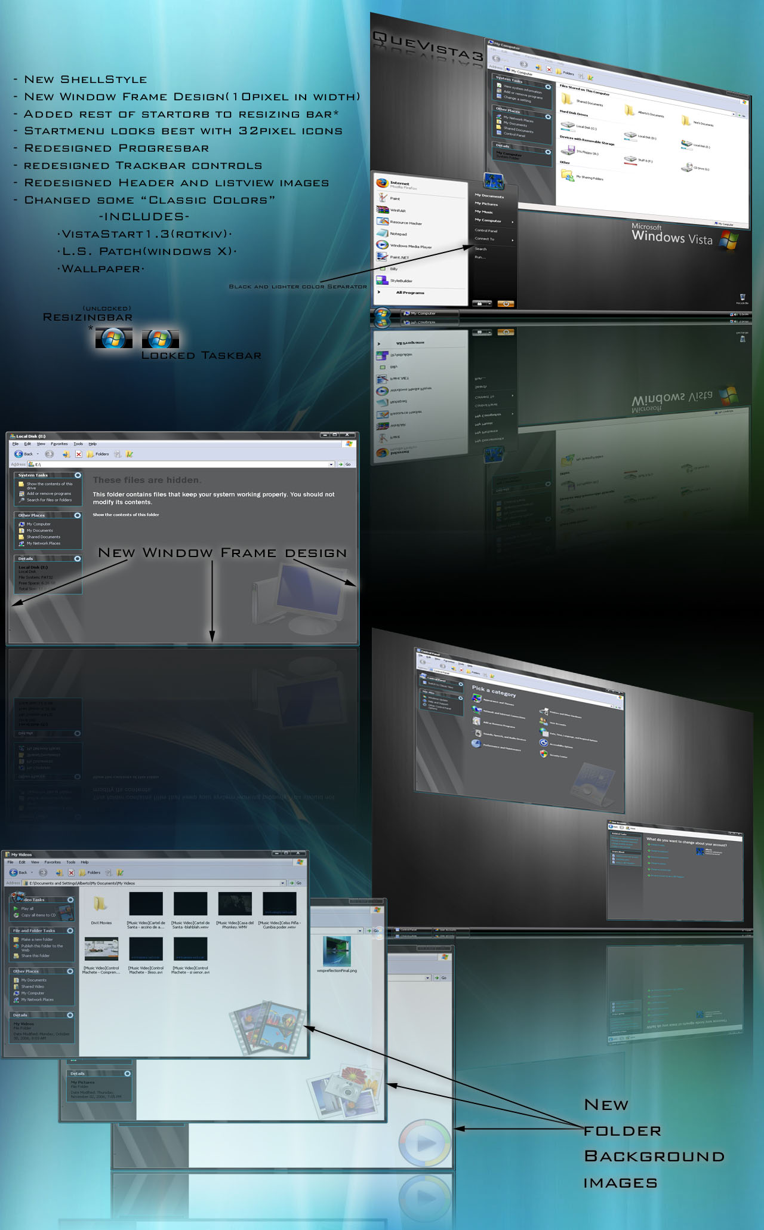Open the Favorites menu in Local Disk (E:) window
The image size is (764, 1230).
[59, 444]
